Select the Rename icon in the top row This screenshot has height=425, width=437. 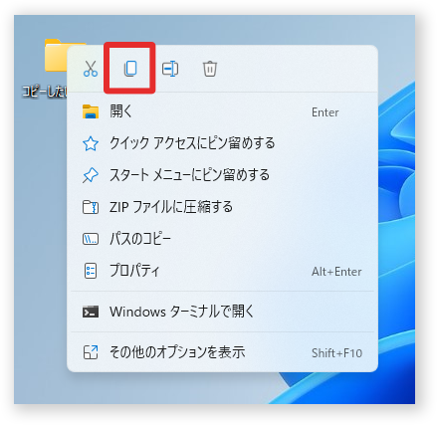pos(170,69)
